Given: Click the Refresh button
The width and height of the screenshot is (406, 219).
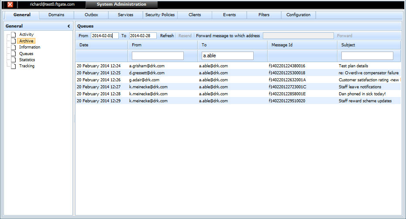Looking at the screenshot, I should click(167, 36).
